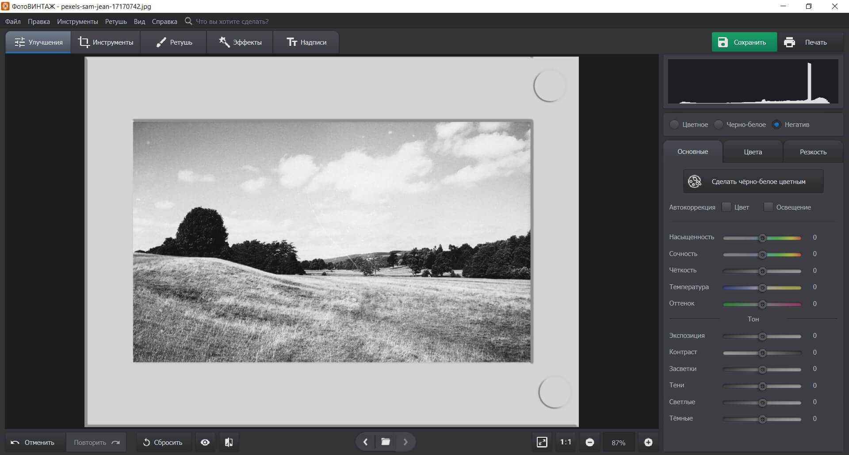Minimize the ФотоВИНТАЖ window

pos(783,6)
